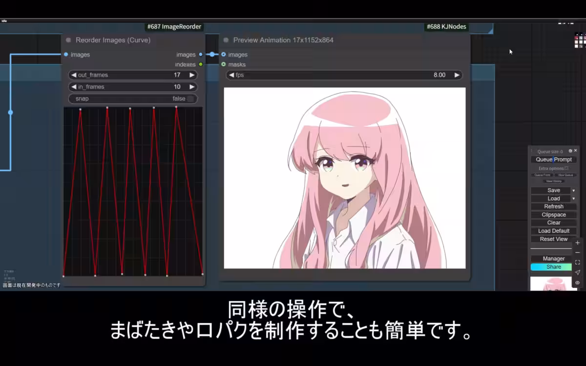
Task: Toggle the eye visibility icon on sidebar
Action: pos(577,282)
